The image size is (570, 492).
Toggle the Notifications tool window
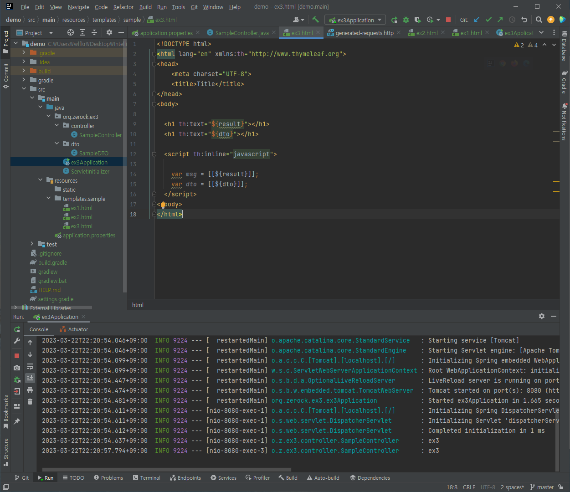565,122
